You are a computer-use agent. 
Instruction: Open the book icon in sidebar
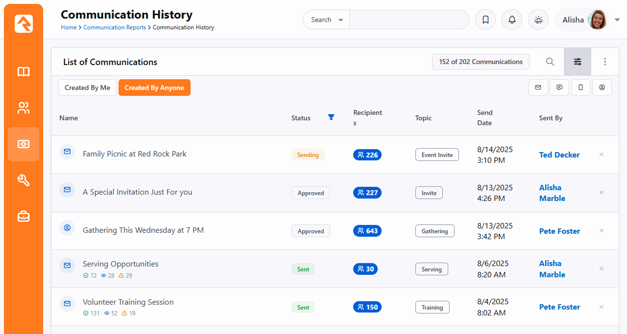pyautogui.click(x=24, y=72)
